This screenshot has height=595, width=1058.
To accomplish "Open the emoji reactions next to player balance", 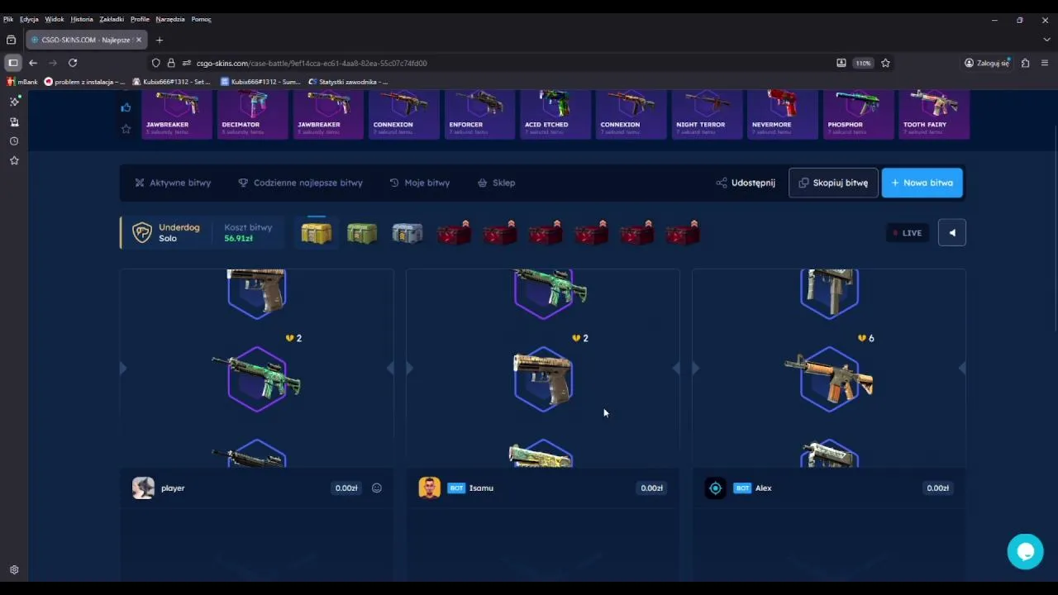I will pyautogui.click(x=377, y=488).
